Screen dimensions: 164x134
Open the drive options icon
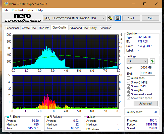[110, 18]
